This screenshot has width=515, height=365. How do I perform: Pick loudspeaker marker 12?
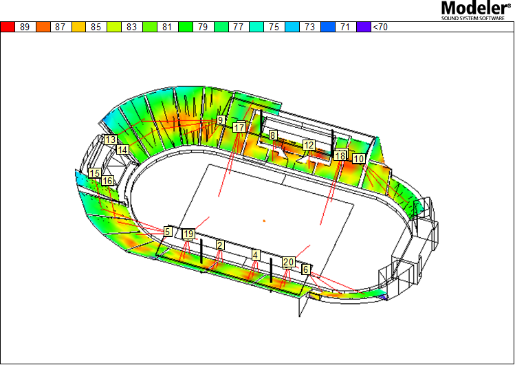[x=309, y=145]
